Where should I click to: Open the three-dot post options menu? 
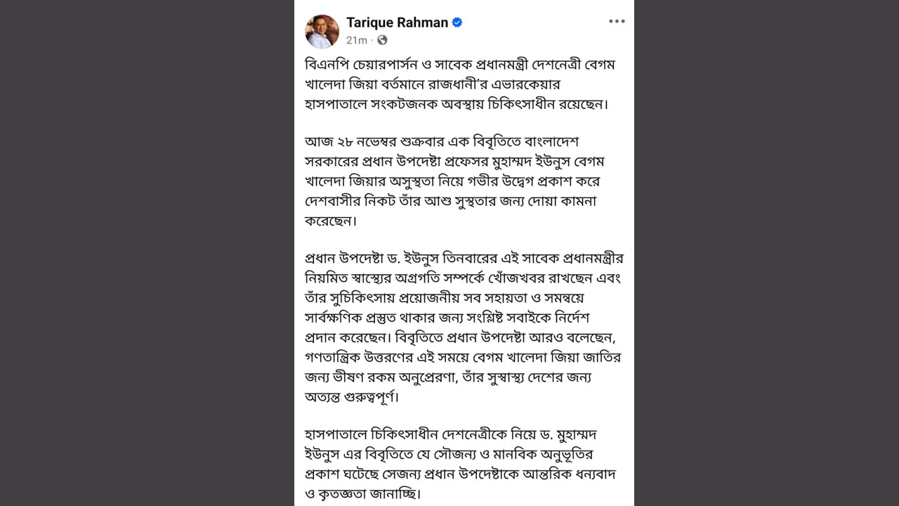coord(617,21)
